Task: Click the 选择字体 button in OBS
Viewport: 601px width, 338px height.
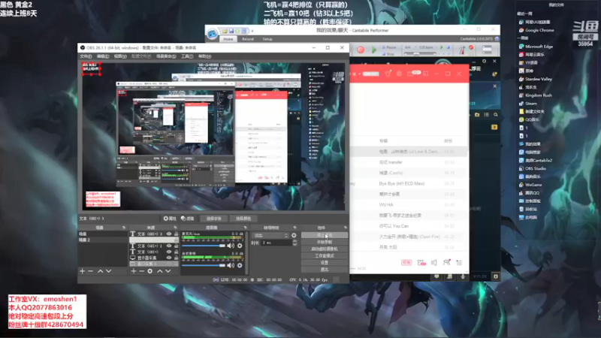Action: pyautogui.click(x=213, y=219)
